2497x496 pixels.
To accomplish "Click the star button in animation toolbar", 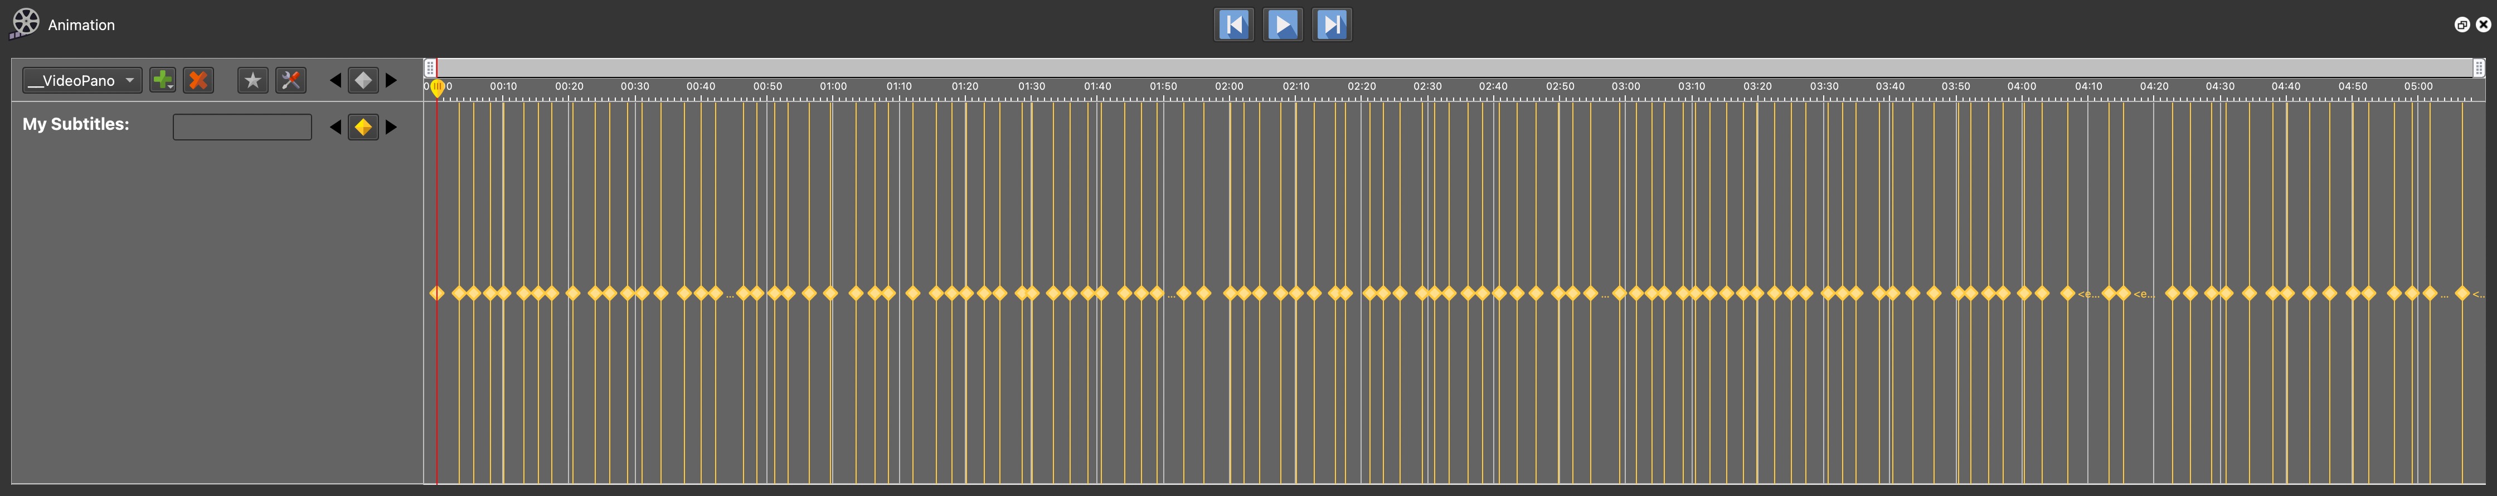I will 252,80.
